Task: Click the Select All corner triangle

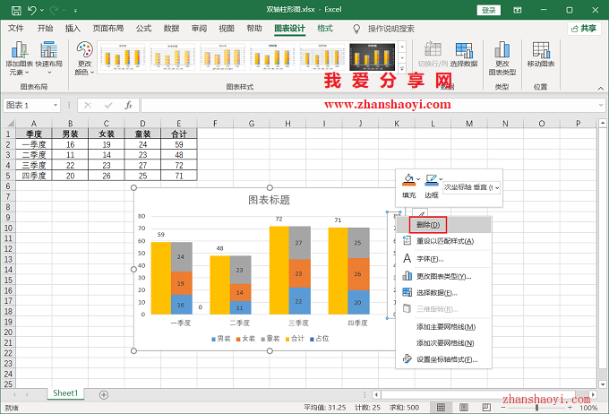Action: pos(10,124)
